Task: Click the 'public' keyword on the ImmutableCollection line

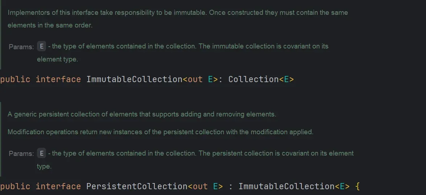Action: 15,79
